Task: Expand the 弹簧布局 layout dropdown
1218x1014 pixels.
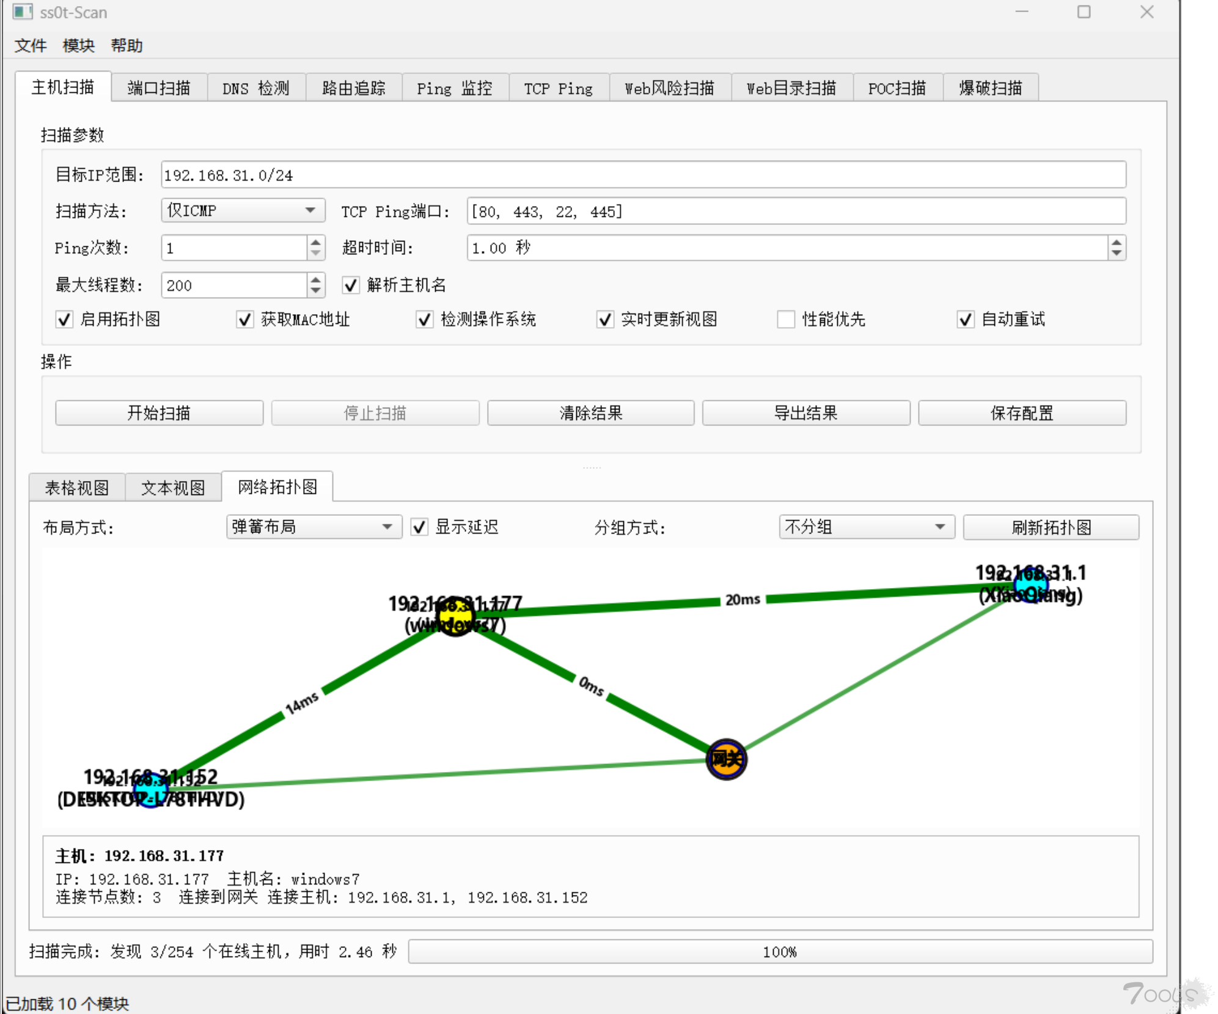Action: pyautogui.click(x=313, y=527)
